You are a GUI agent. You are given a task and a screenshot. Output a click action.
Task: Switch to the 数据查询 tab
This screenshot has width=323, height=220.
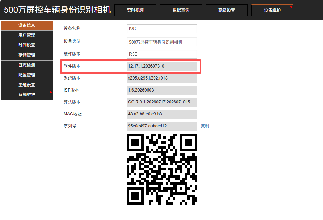181,10
